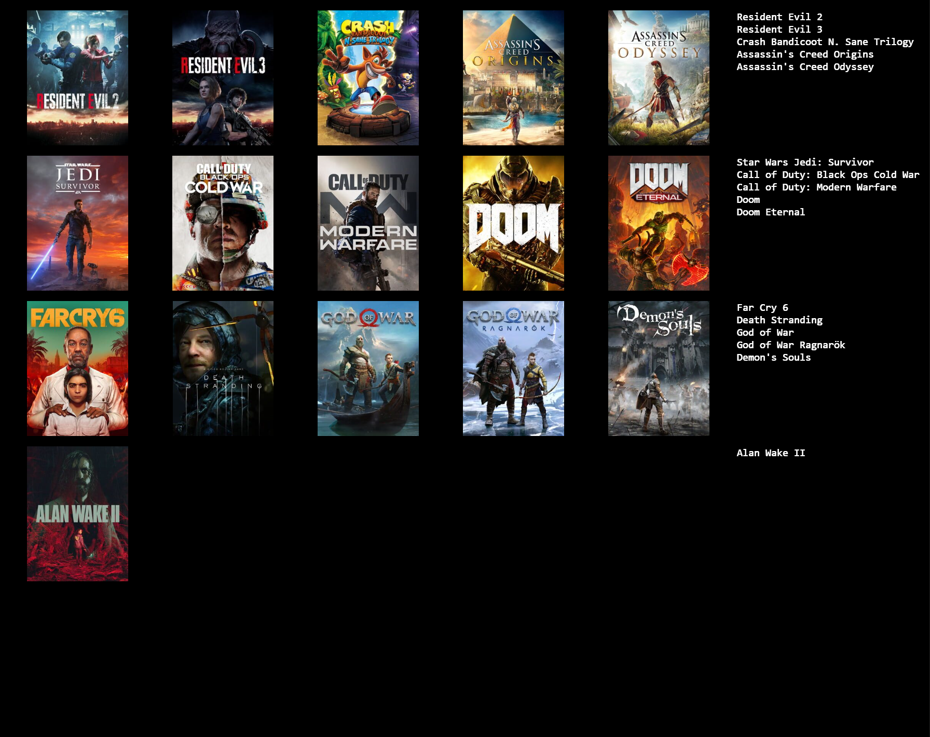Open the Resident Evil 3 cover thumbnail

pyautogui.click(x=223, y=78)
